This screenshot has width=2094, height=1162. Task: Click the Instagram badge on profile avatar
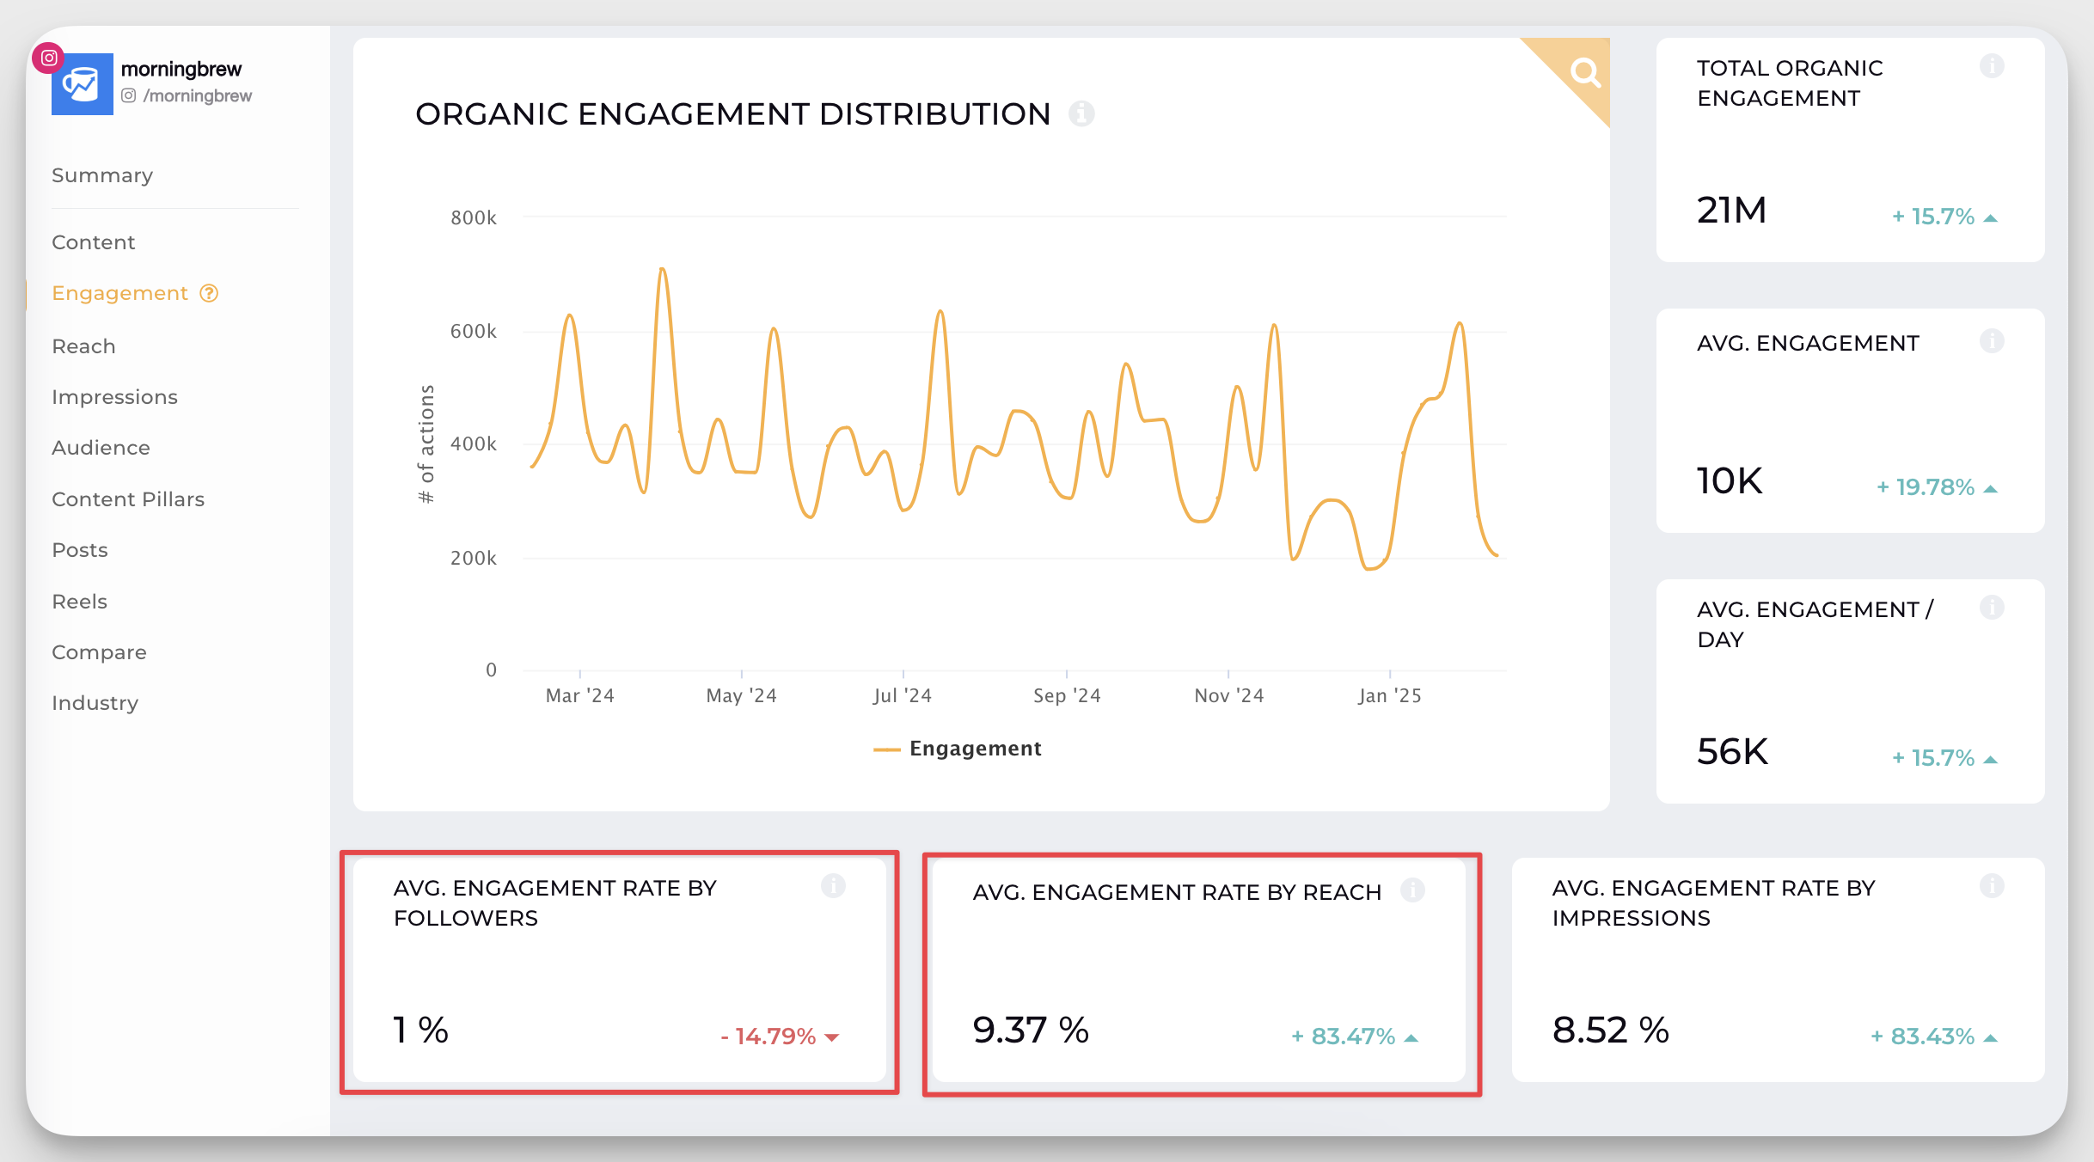(x=49, y=58)
